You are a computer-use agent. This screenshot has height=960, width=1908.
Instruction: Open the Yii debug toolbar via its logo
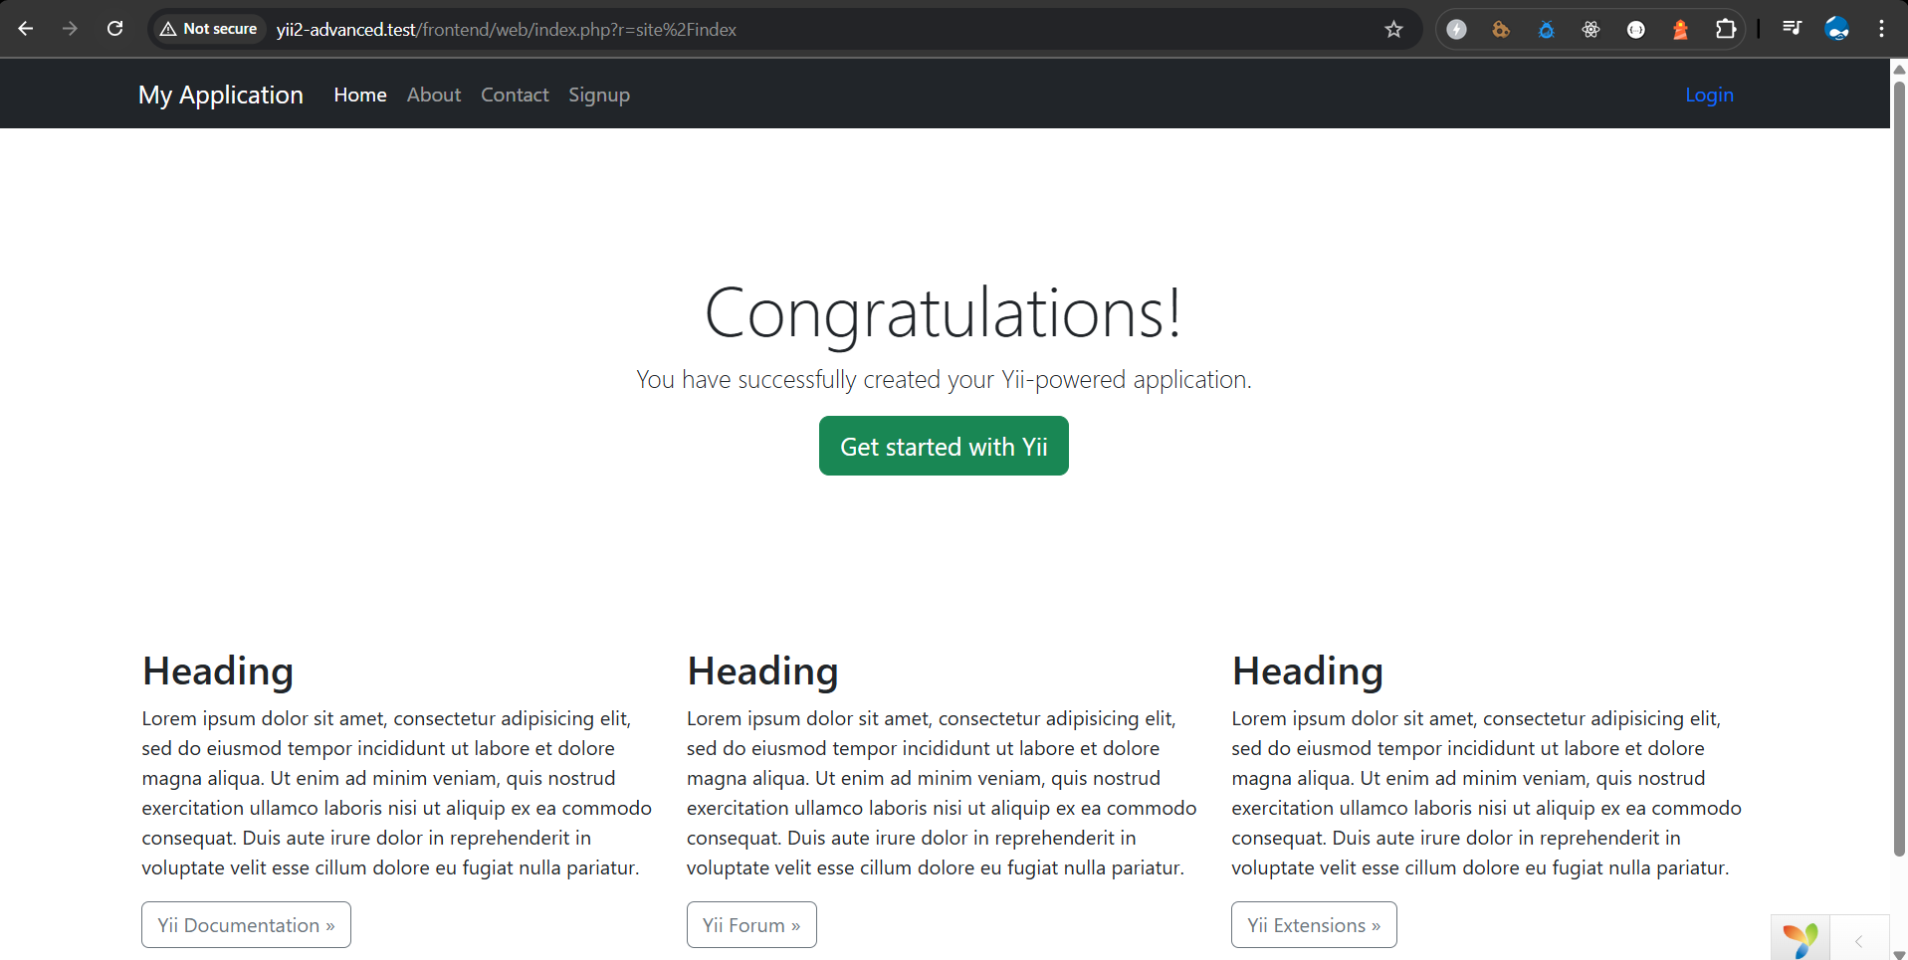click(1800, 936)
